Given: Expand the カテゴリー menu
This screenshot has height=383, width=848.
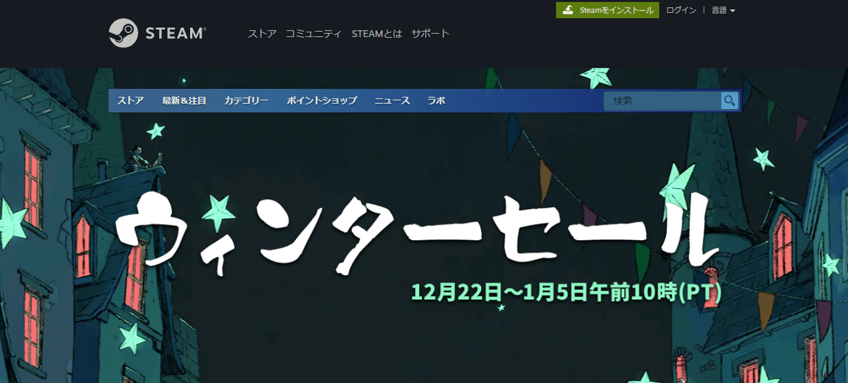Looking at the screenshot, I should tap(246, 101).
